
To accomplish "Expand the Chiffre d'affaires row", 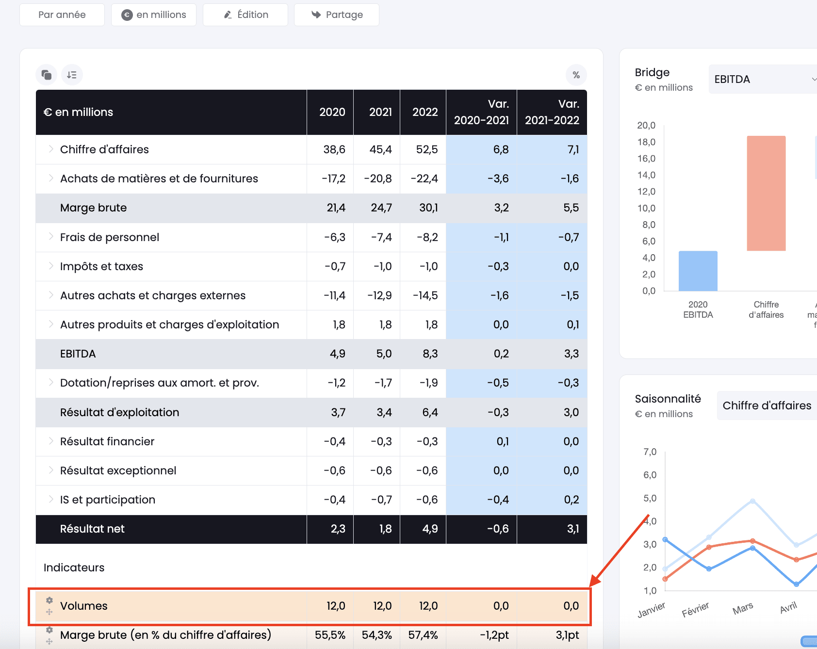I will tap(51, 149).
